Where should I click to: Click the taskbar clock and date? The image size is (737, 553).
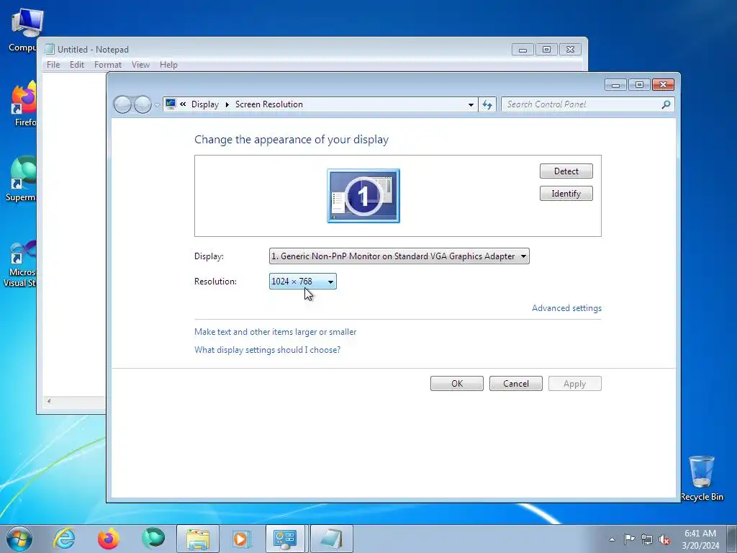700,539
